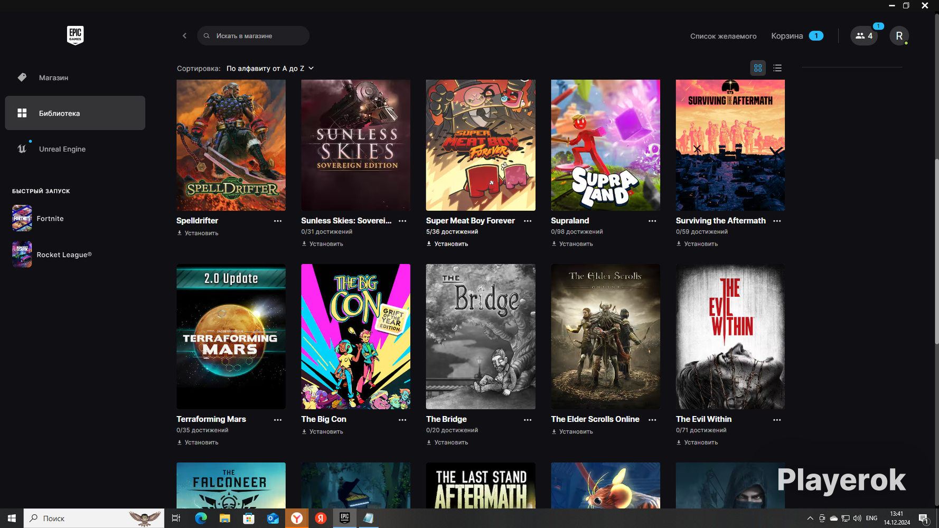This screenshot has width=939, height=528.
Task: Open Task View on taskbar
Action: (176, 518)
